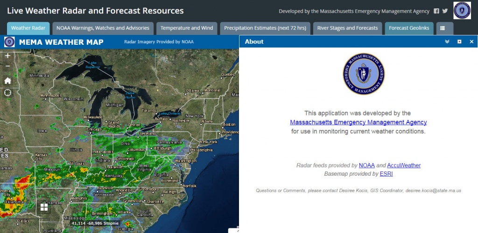478x233 pixels.
Task: Click large MEMA seal in About panel
Action: pos(364,74)
